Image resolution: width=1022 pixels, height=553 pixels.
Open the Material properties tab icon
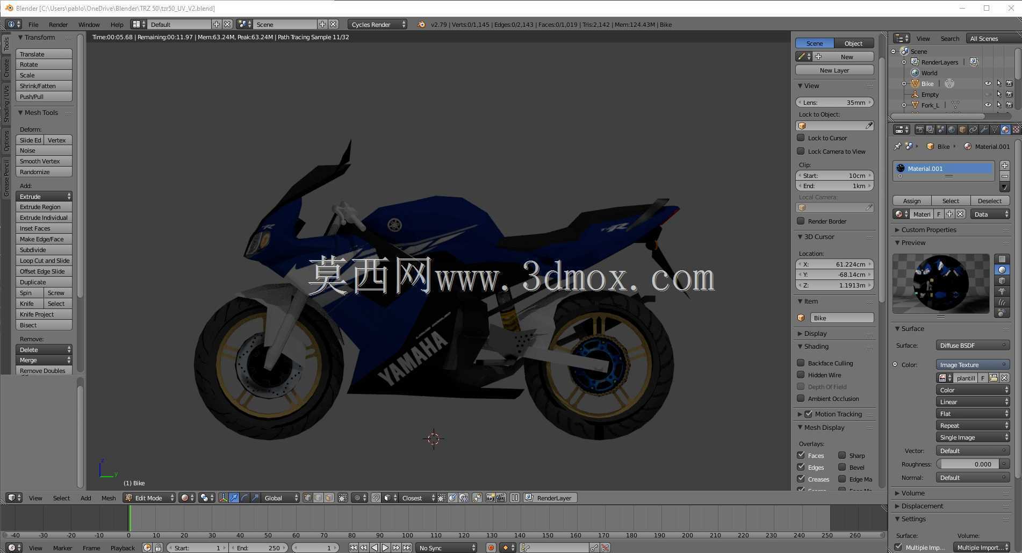(x=1005, y=130)
